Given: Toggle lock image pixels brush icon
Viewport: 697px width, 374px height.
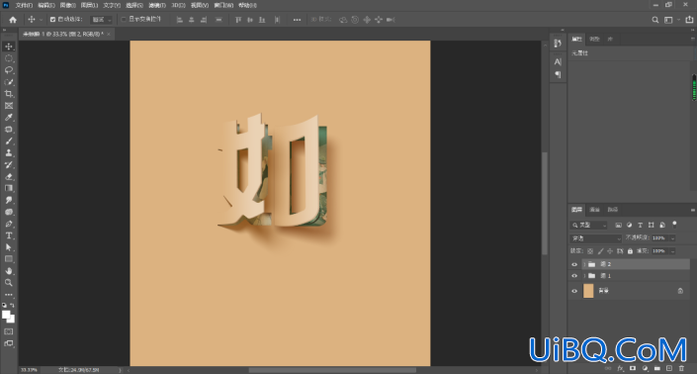Looking at the screenshot, I should pos(600,251).
